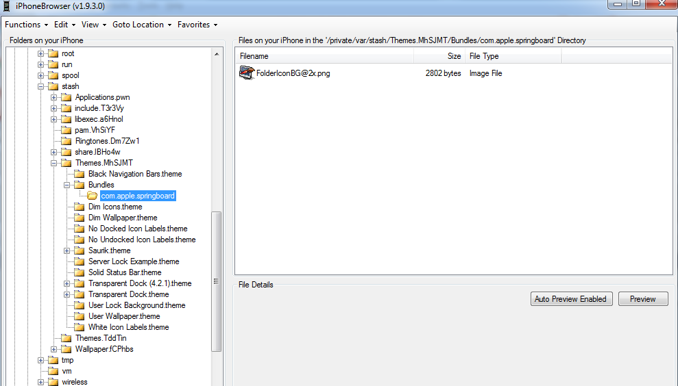Open the Favorites menu
Image resolution: width=678 pixels, height=386 pixels.
[197, 25]
